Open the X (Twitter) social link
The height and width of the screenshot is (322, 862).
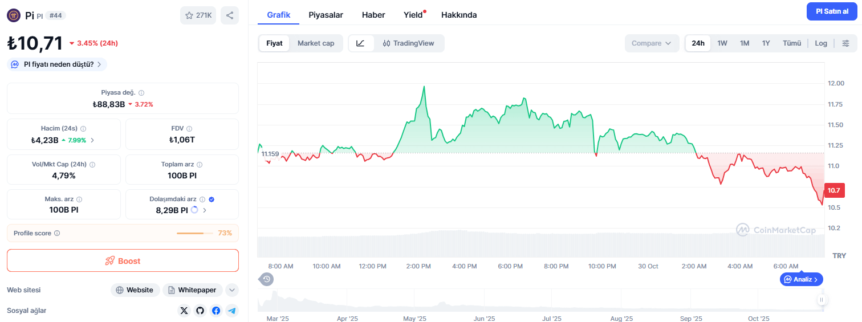pos(184,311)
